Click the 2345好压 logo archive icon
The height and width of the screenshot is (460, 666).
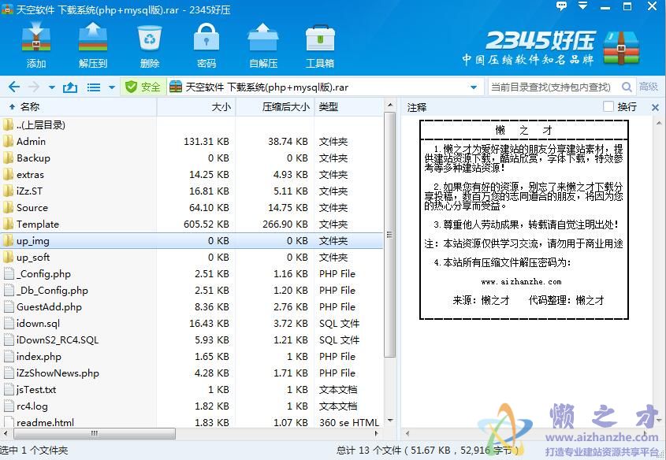pyautogui.click(x=621, y=47)
